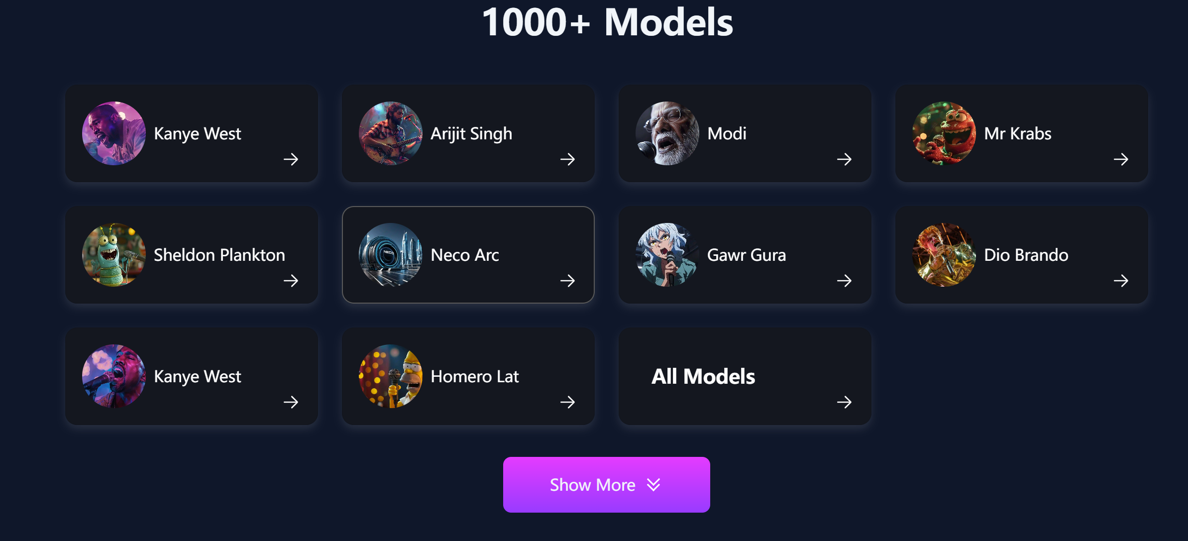Open the Arijit Singh avatar image

391,133
